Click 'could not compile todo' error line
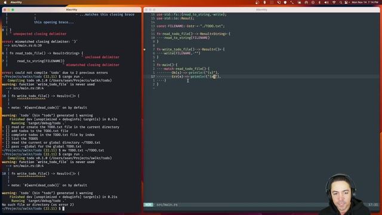Screen dimensions: 382x215 [x=55, y=73]
